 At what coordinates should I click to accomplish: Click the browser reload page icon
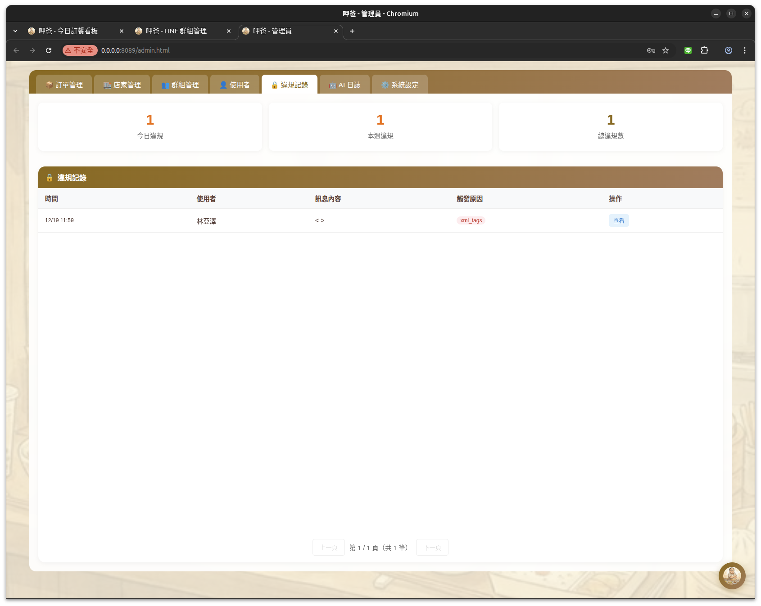(49, 50)
